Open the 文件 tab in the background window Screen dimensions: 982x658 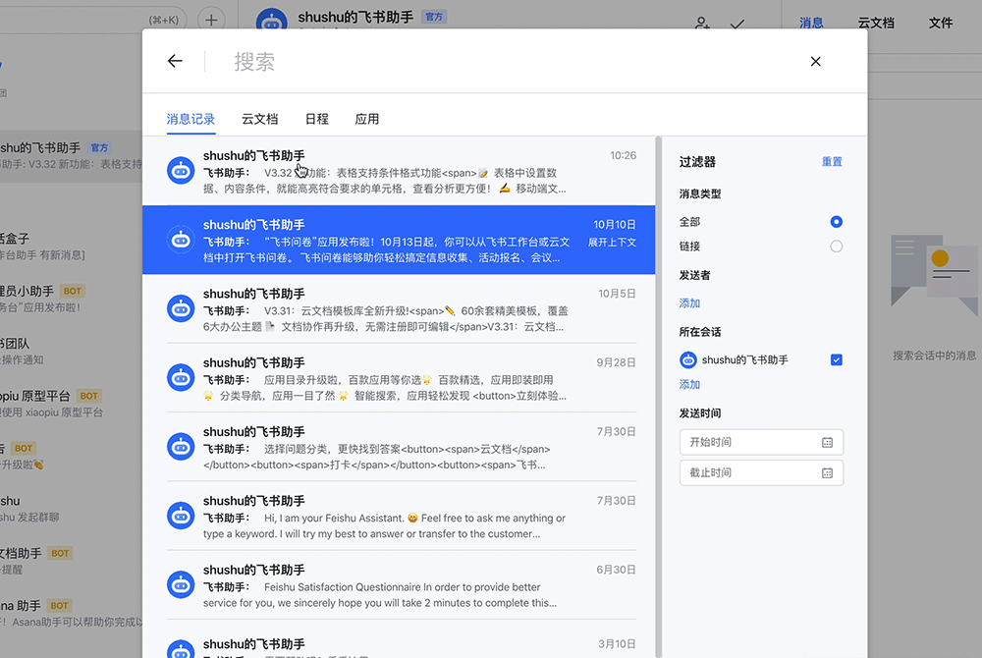940,23
